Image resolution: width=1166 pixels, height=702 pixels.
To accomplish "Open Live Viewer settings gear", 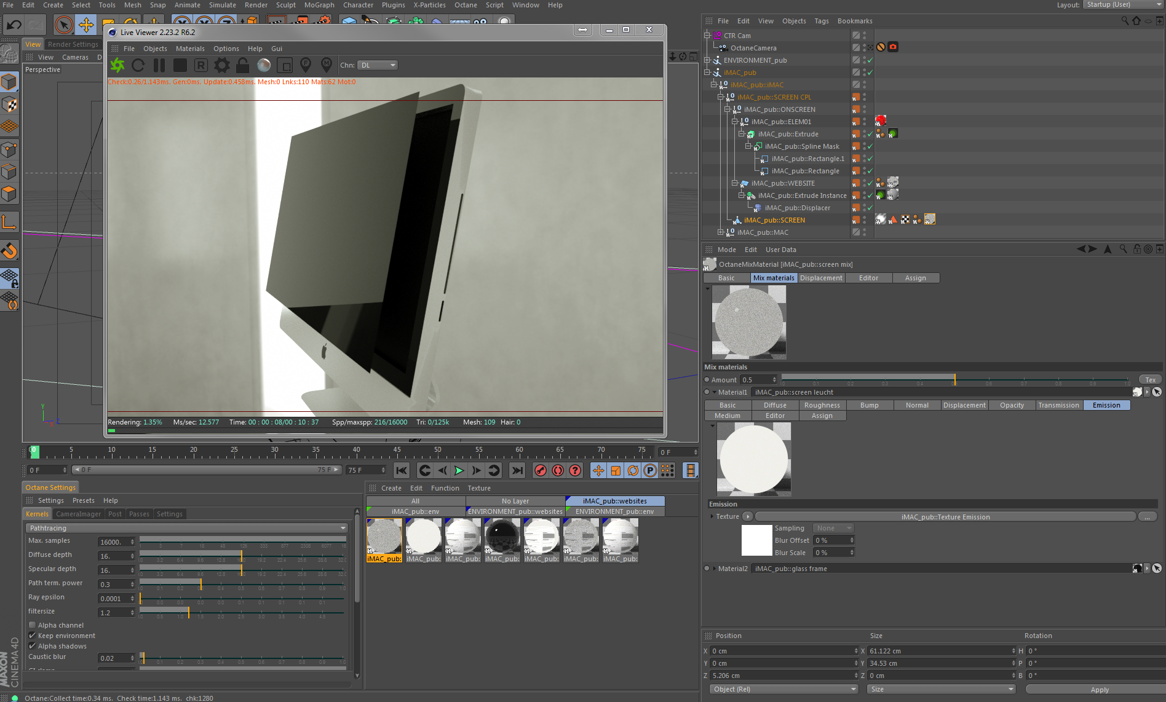I will point(222,65).
